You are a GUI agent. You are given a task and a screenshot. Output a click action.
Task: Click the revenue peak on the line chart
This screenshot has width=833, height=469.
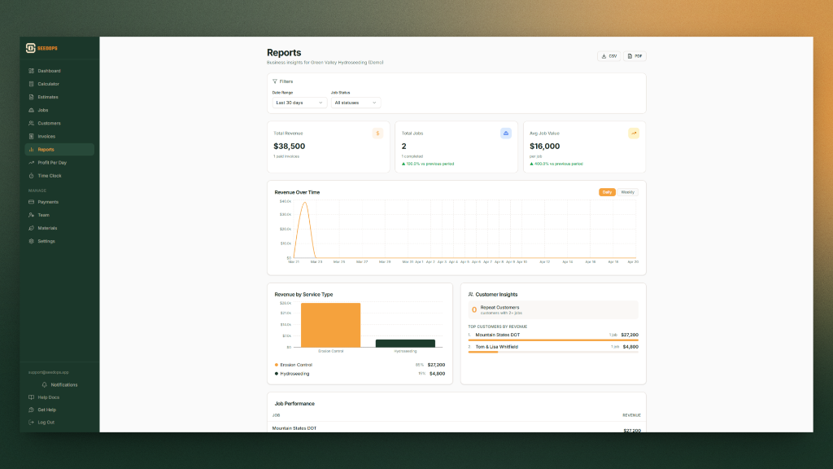tap(305, 203)
